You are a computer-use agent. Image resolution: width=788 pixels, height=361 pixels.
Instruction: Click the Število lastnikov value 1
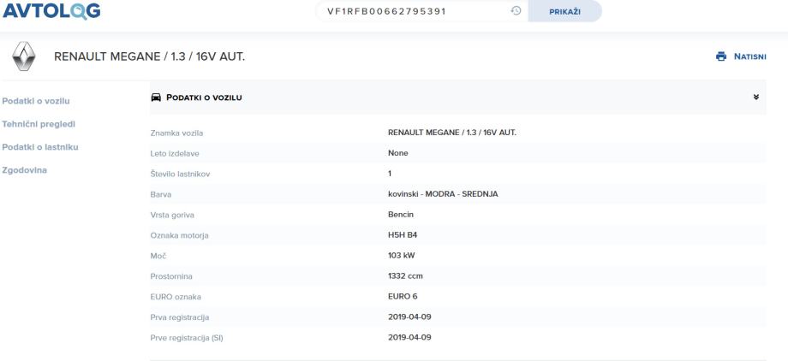pos(390,174)
